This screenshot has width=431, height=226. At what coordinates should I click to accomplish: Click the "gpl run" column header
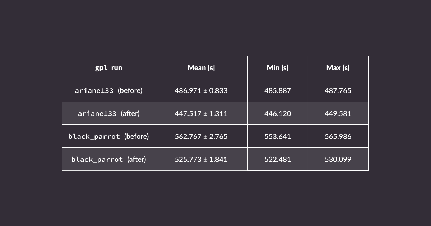point(108,67)
